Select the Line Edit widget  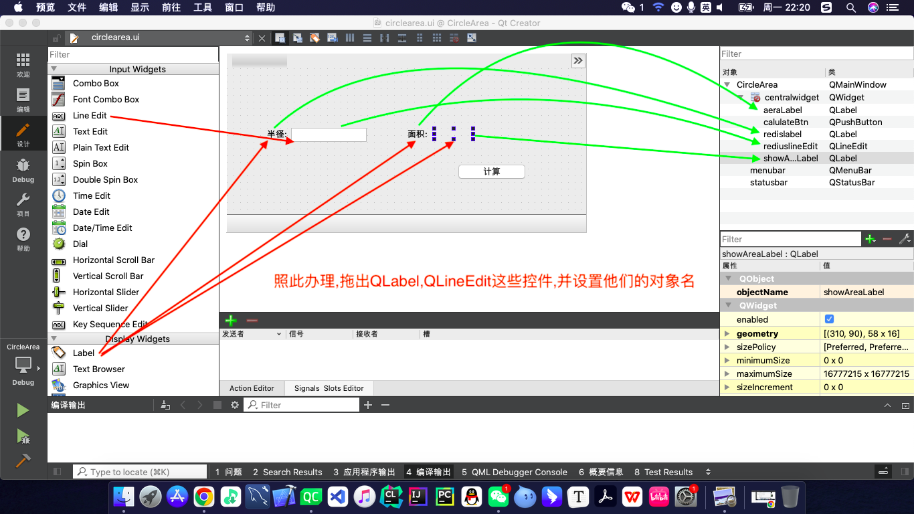[90, 116]
